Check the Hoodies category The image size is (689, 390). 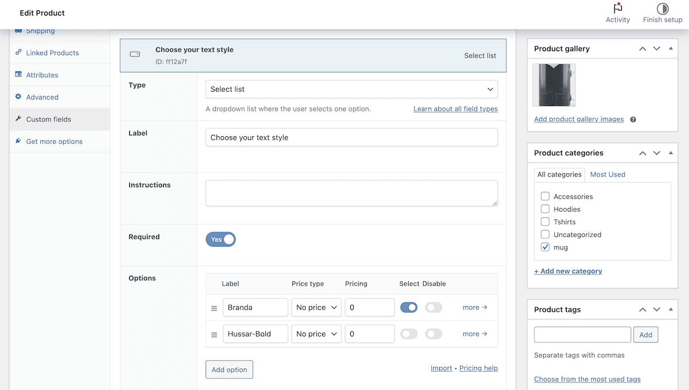click(x=545, y=209)
